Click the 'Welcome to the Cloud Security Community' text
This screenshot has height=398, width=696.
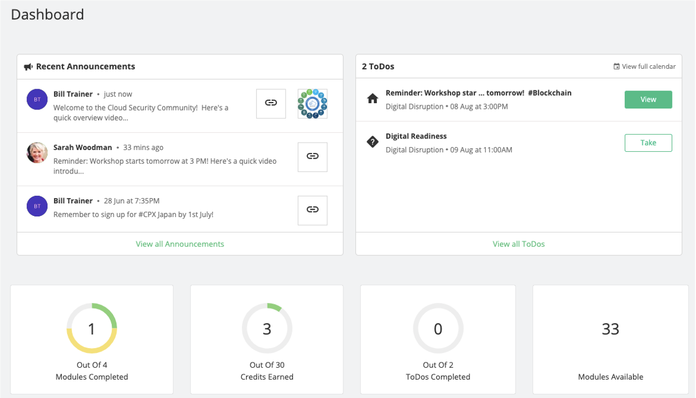[x=141, y=112]
